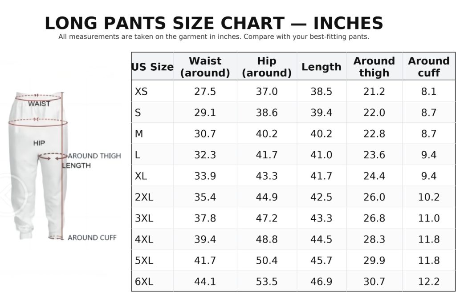The width and height of the screenshot is (456, 294).
Task: Click the 6XL size row label
Action: coord(144,282)
